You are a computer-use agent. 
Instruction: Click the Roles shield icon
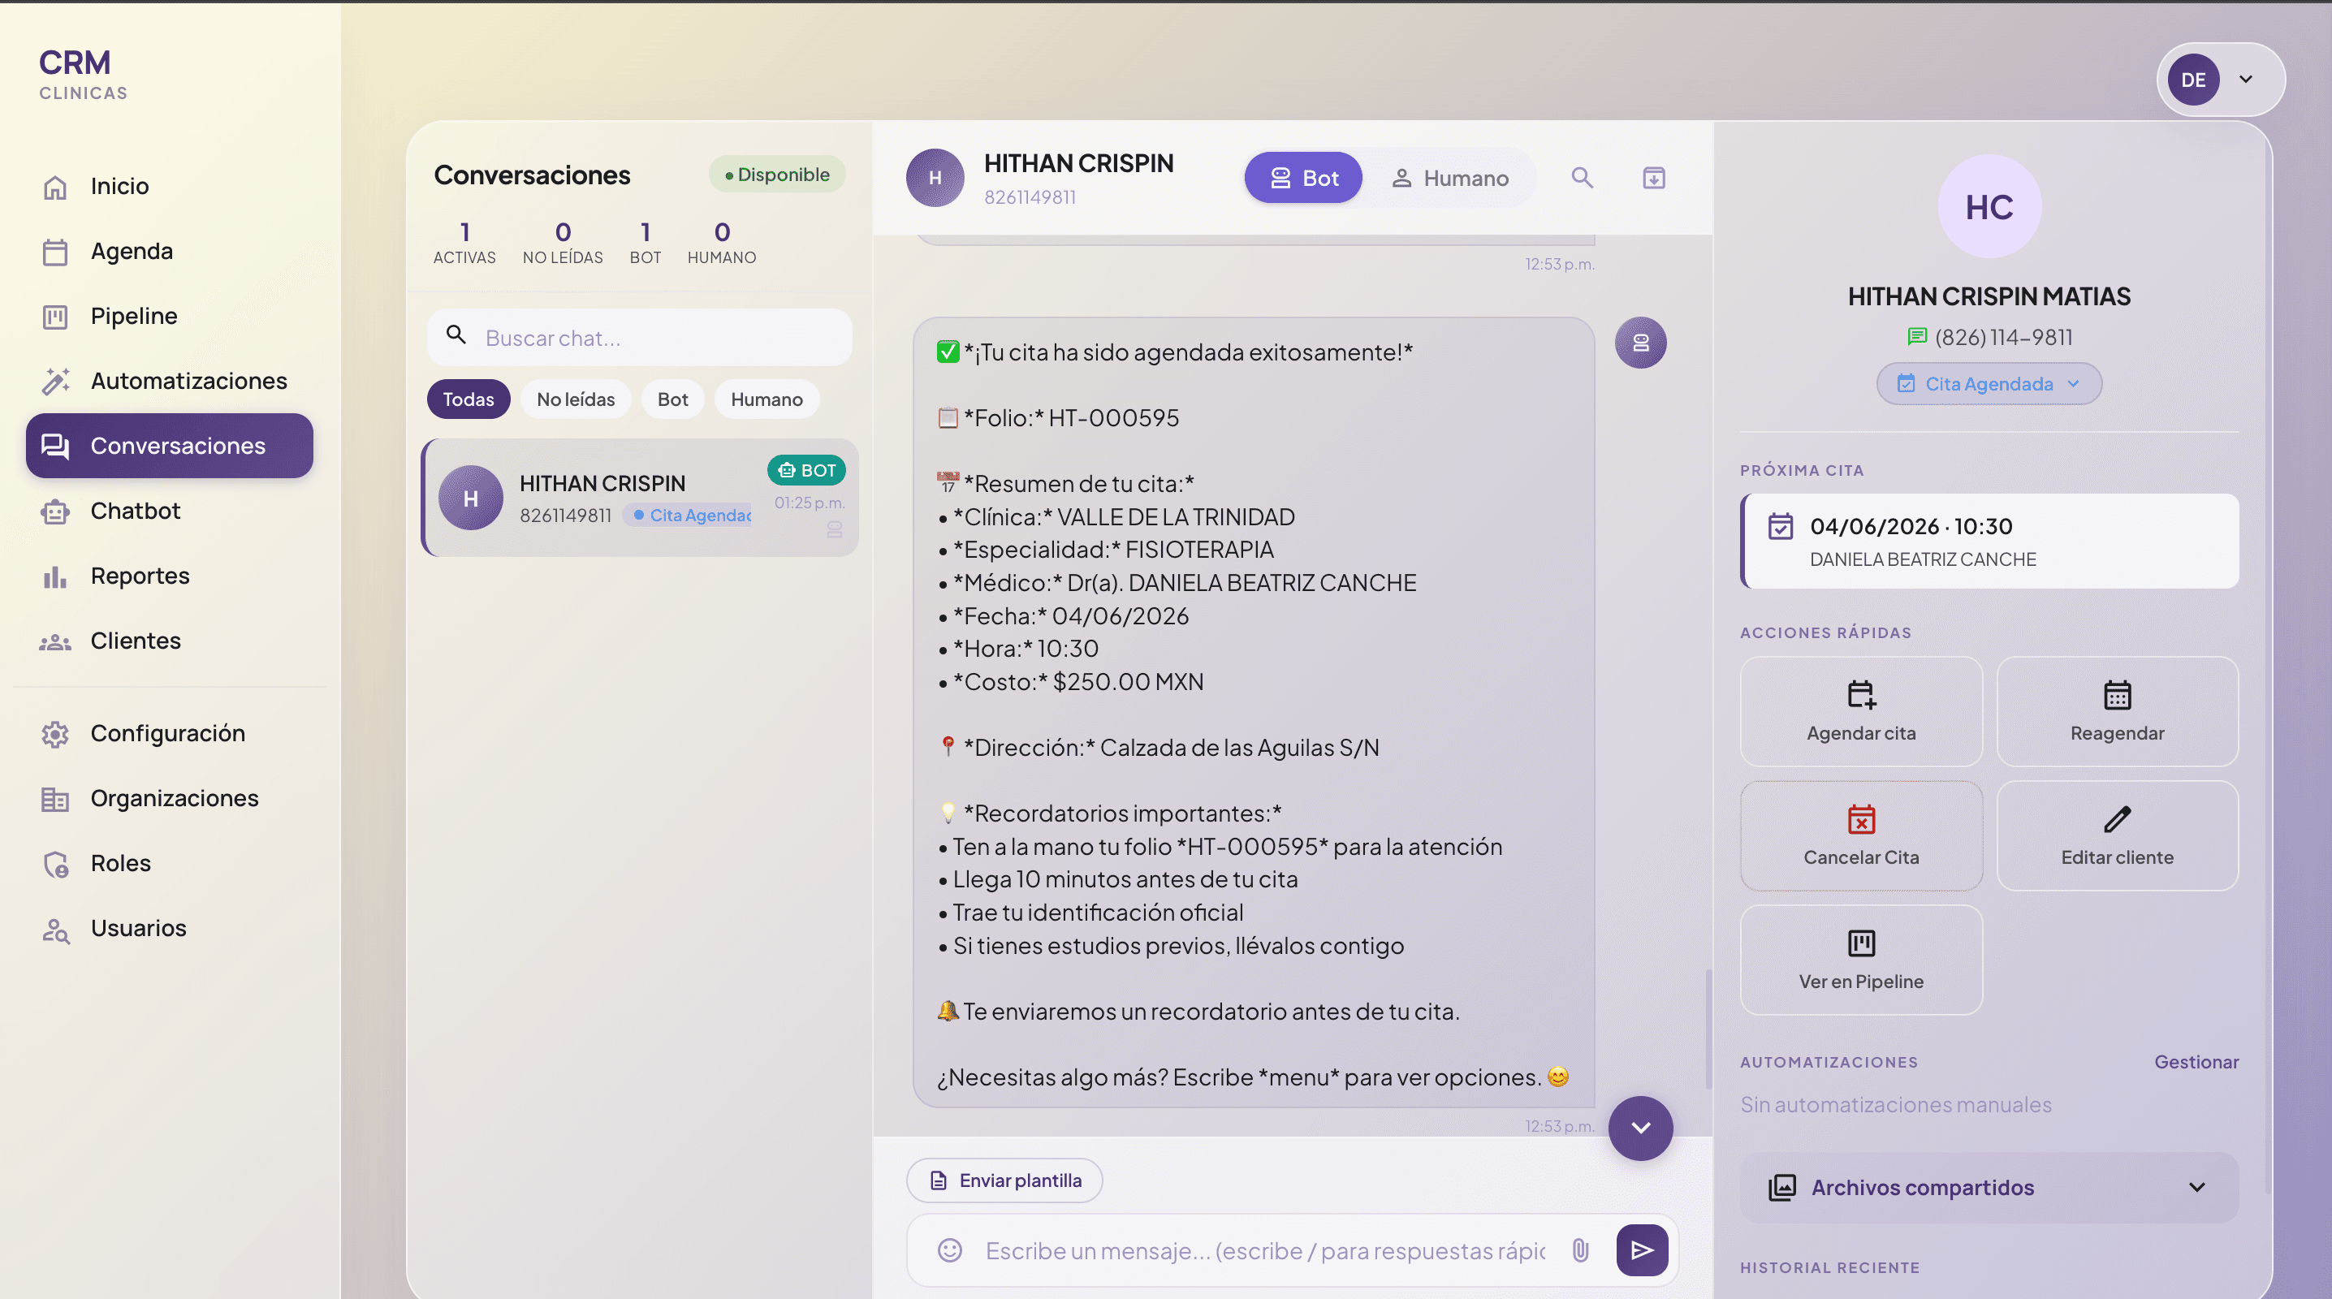click(55, 864)
